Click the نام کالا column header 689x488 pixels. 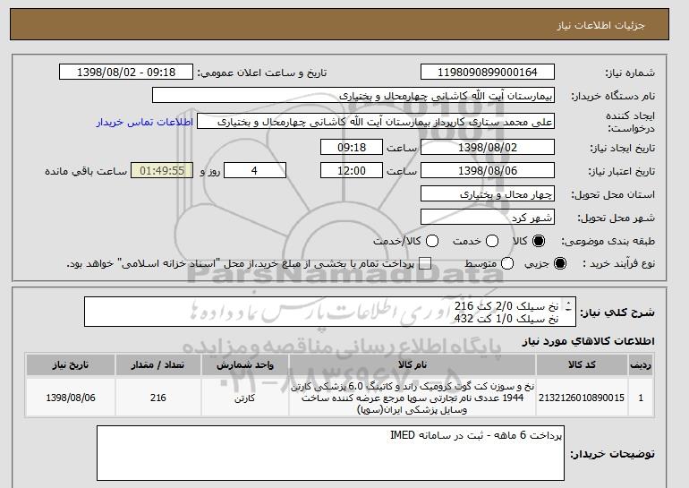pyautogui.click(x=413, y=365)
